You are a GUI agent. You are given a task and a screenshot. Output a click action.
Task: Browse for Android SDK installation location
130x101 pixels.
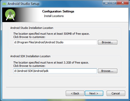pos(108,71)
